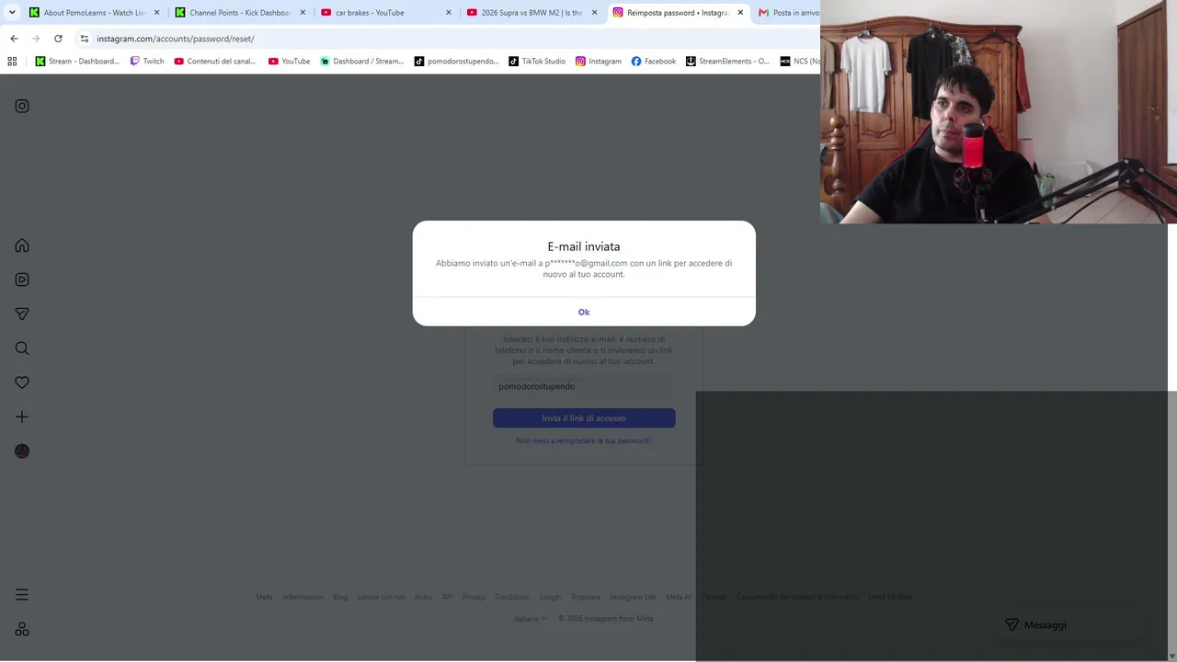Go back with the browser back arrow
Screen dimensions: 1177x662
pos(14,39)
